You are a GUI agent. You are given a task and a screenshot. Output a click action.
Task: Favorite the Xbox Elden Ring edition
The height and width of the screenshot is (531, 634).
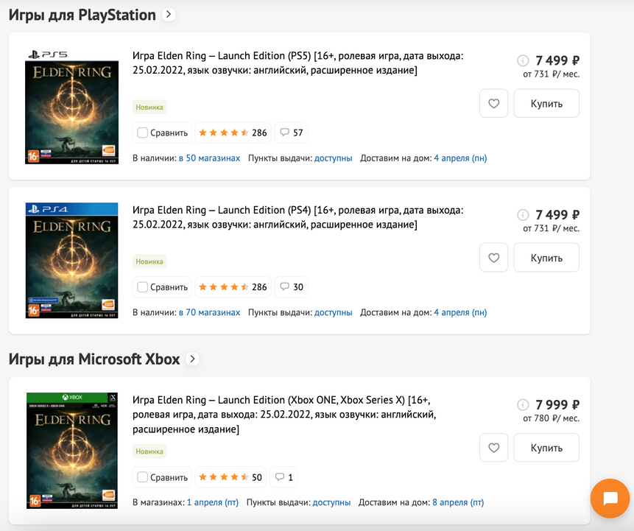493,448
